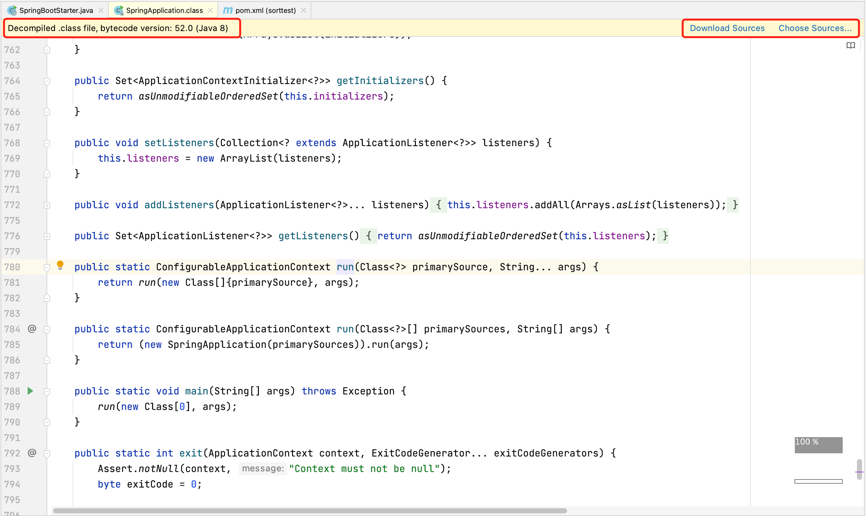Viewport: 866px width, 516px height.
Task: Close the SpringBootStarter.java tab
Action: [101, 10]
